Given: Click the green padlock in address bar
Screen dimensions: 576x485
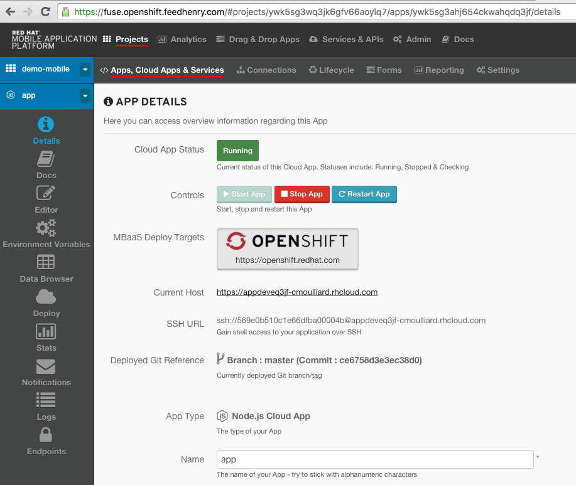Looking at the screenshot, I should click(66, 12).
